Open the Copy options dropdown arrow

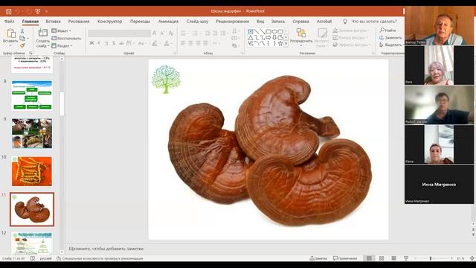[x=28, y=38]
